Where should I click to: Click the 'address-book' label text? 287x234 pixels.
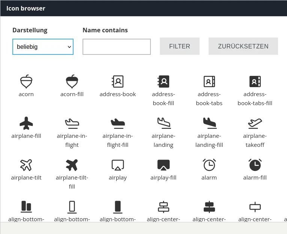pos(118,94)
